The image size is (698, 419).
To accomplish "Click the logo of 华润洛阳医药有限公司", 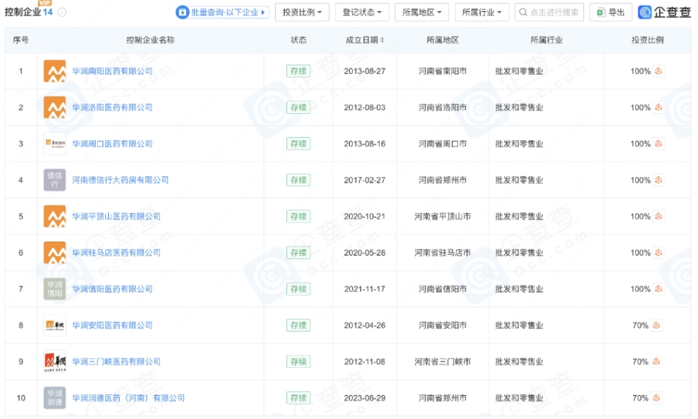I will pyautogui.click(x=55, y=107).
